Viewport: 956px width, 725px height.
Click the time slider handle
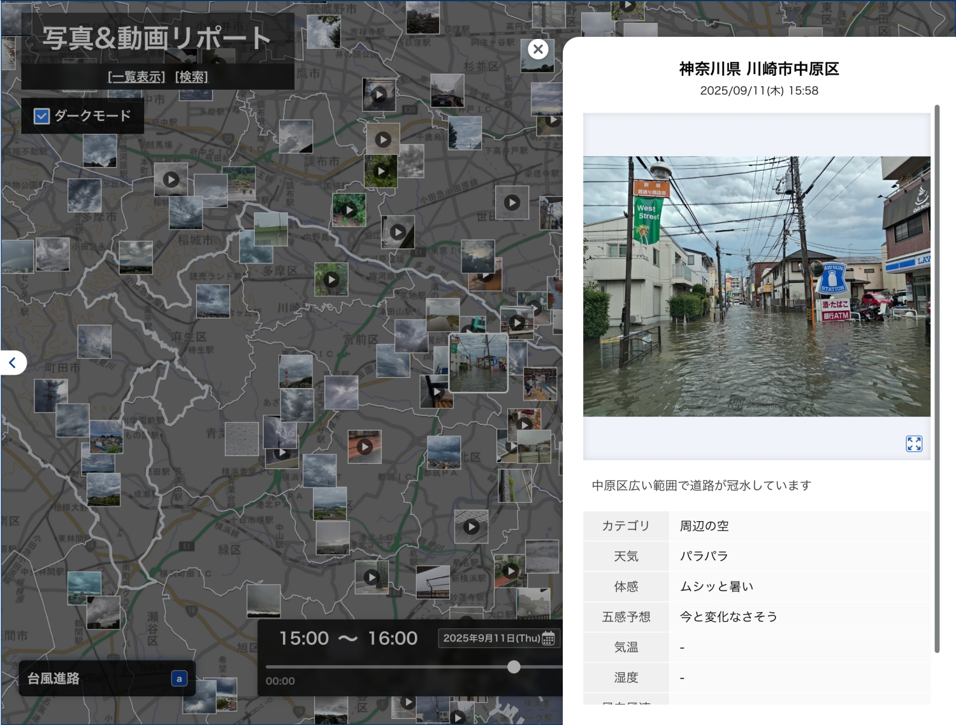(x=514, y=667)
